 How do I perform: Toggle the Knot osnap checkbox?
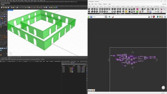[x=30, y=59]
